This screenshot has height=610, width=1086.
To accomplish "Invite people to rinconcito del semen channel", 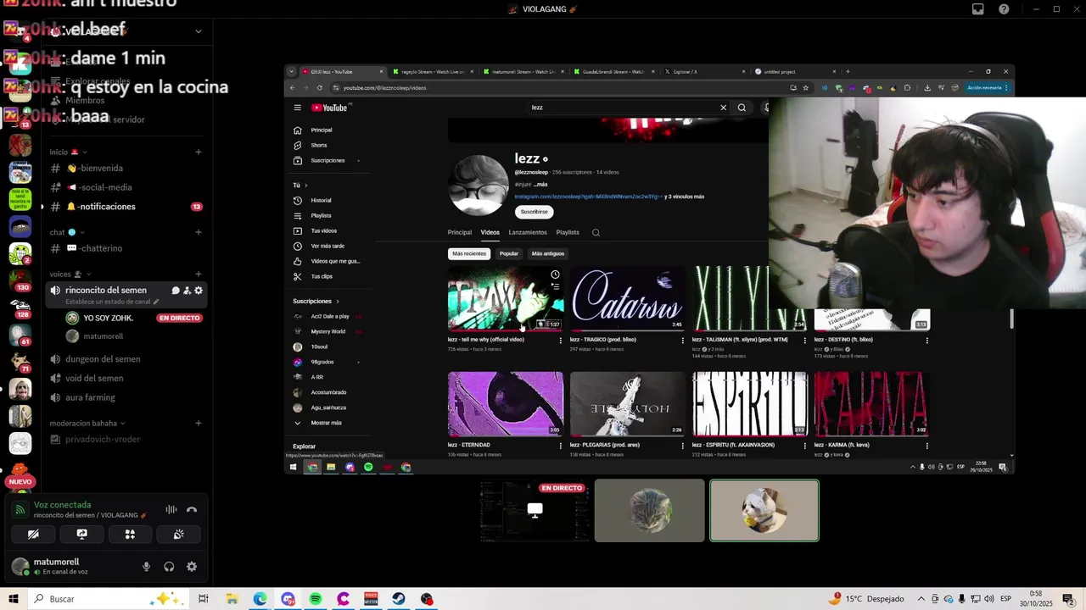I will click(187, 291).
